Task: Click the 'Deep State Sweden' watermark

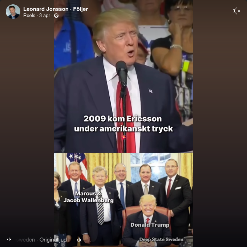Action: 161,239
